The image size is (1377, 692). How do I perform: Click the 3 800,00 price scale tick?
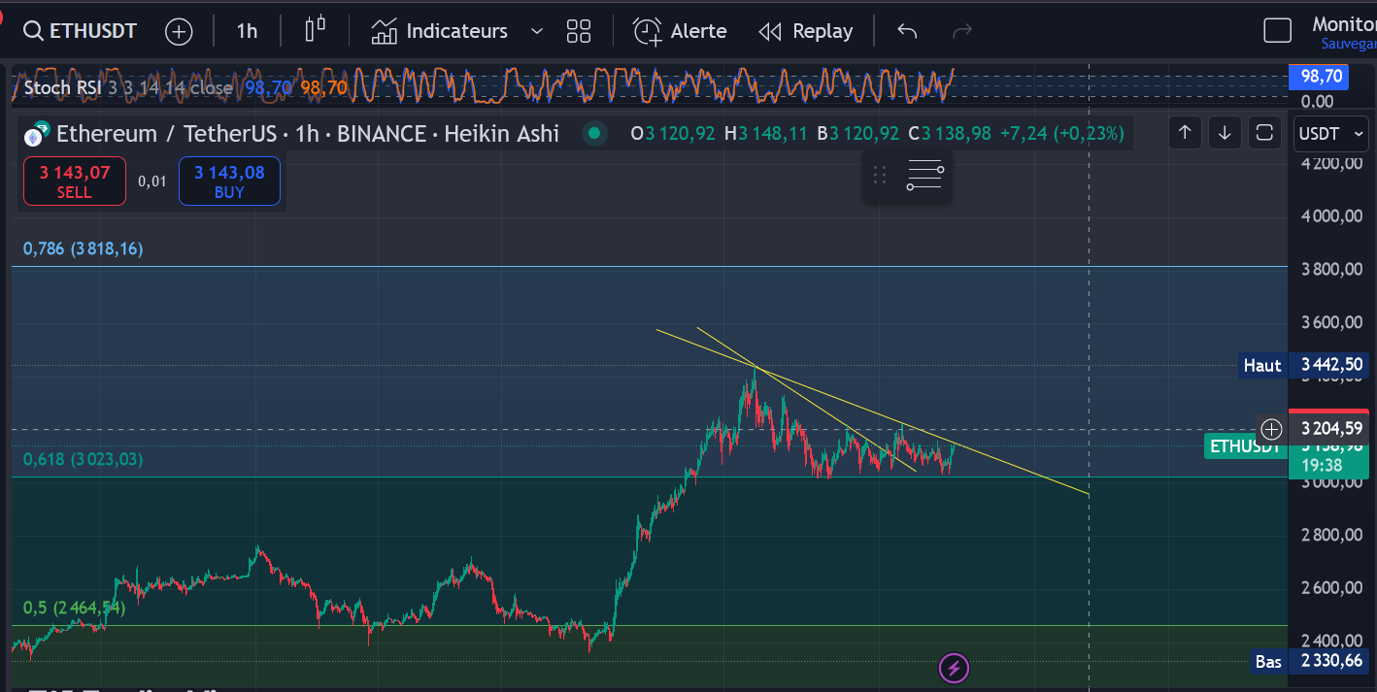[1331, 269]
